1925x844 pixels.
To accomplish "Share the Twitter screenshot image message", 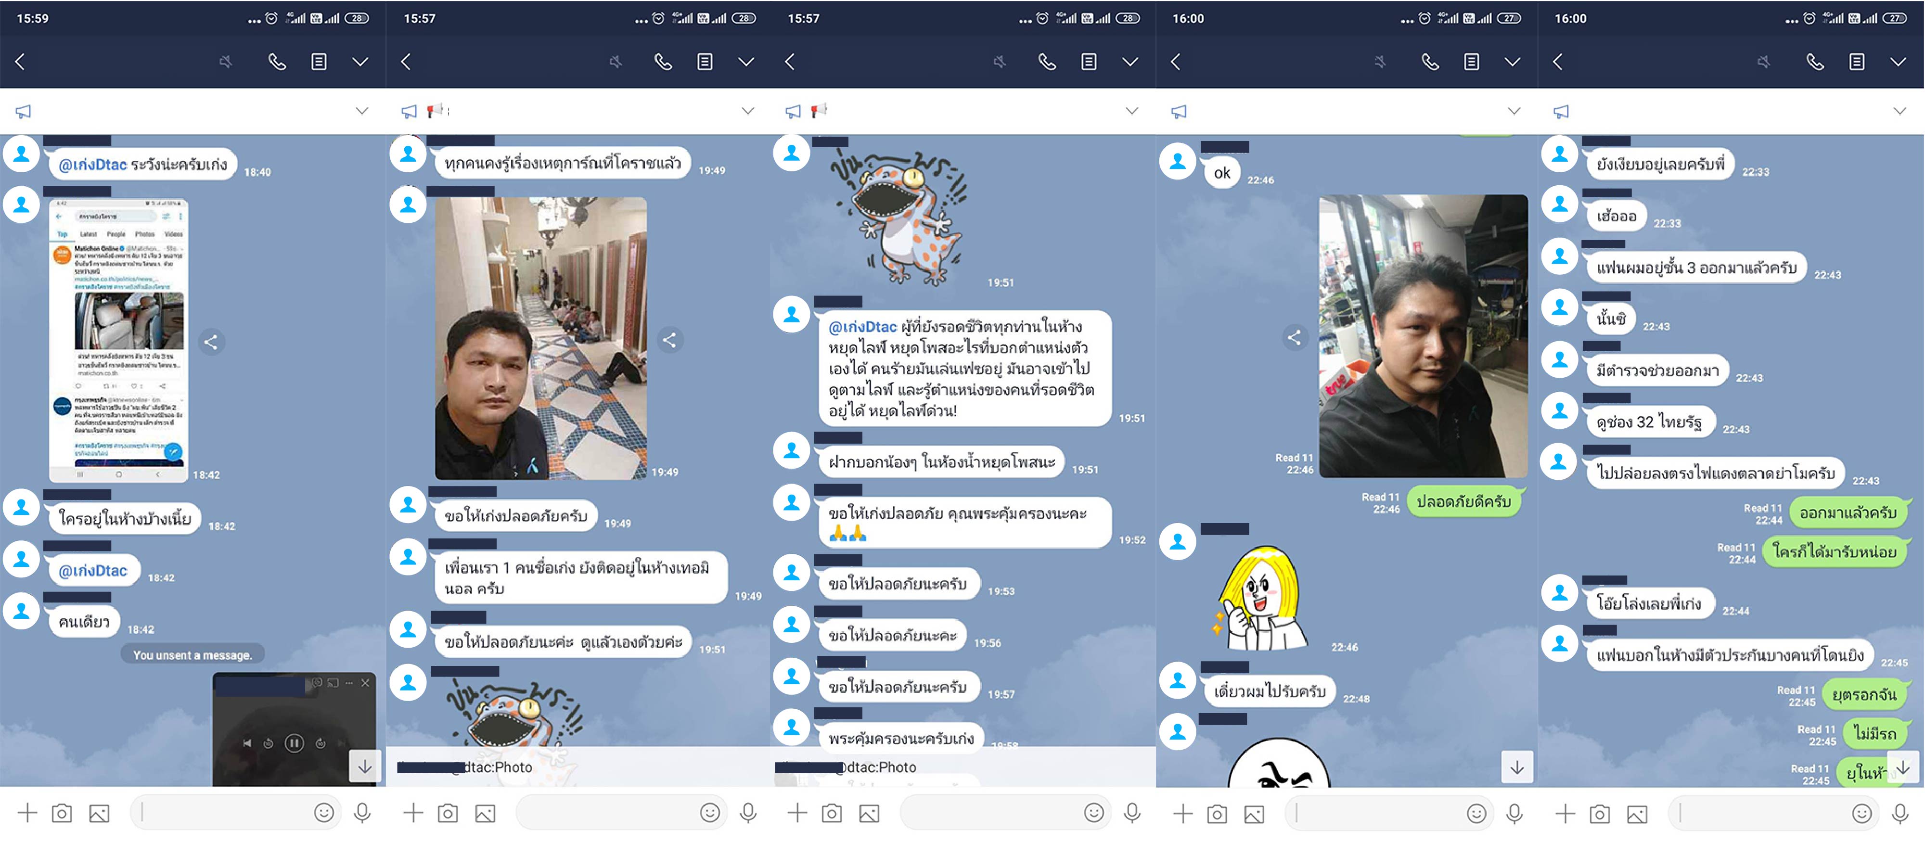I will coord(211,342).
